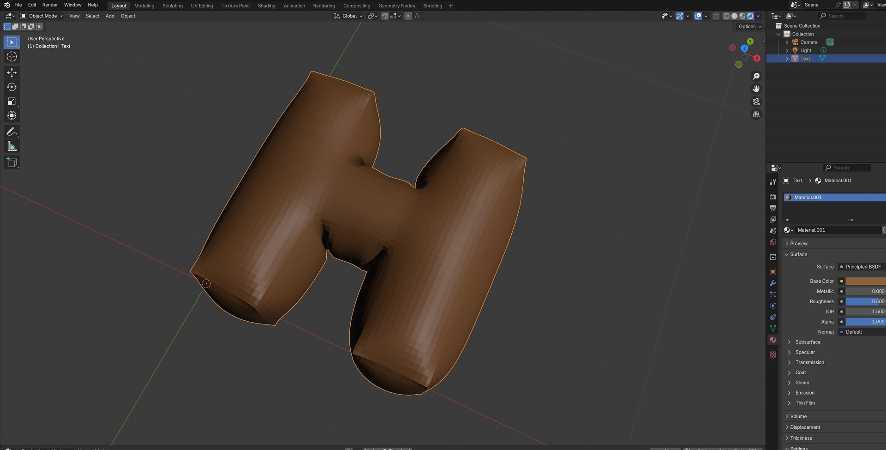Open the Global transform orientation dropdown

click(x=348, y=16)
